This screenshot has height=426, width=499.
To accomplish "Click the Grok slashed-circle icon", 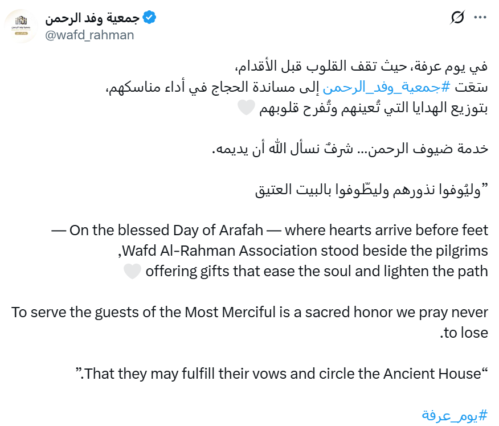I will click(457, 18).
